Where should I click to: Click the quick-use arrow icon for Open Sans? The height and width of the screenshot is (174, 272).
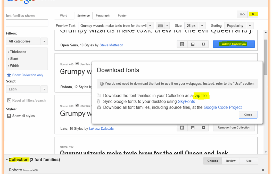193,44
